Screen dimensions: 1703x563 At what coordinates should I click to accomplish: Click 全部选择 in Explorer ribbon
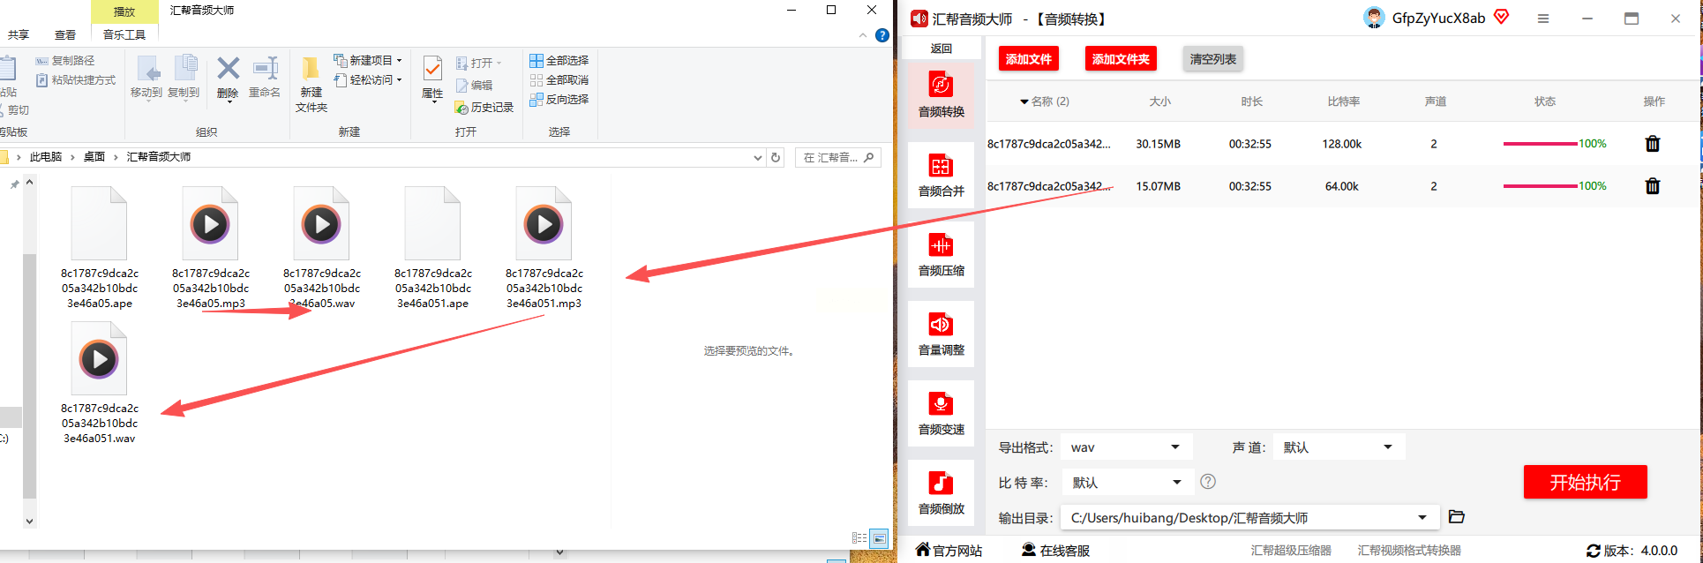(x=559, y=61)
